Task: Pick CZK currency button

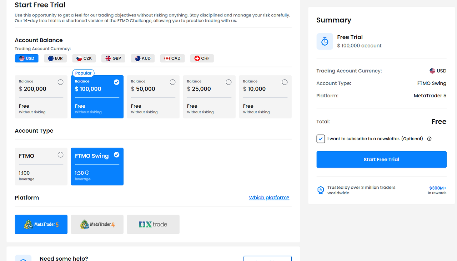Action: 84,58
